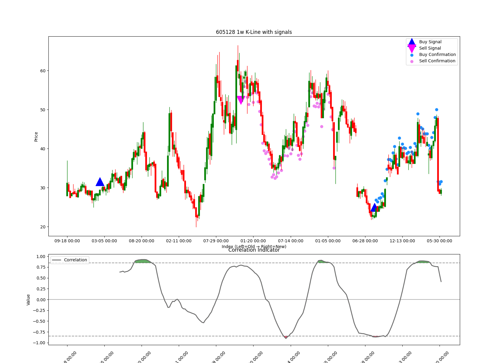This screenshot has height=363, width=484.
Task: Click the x-axis tick '05-30 00:00'
Action: (x=440, y=241)
